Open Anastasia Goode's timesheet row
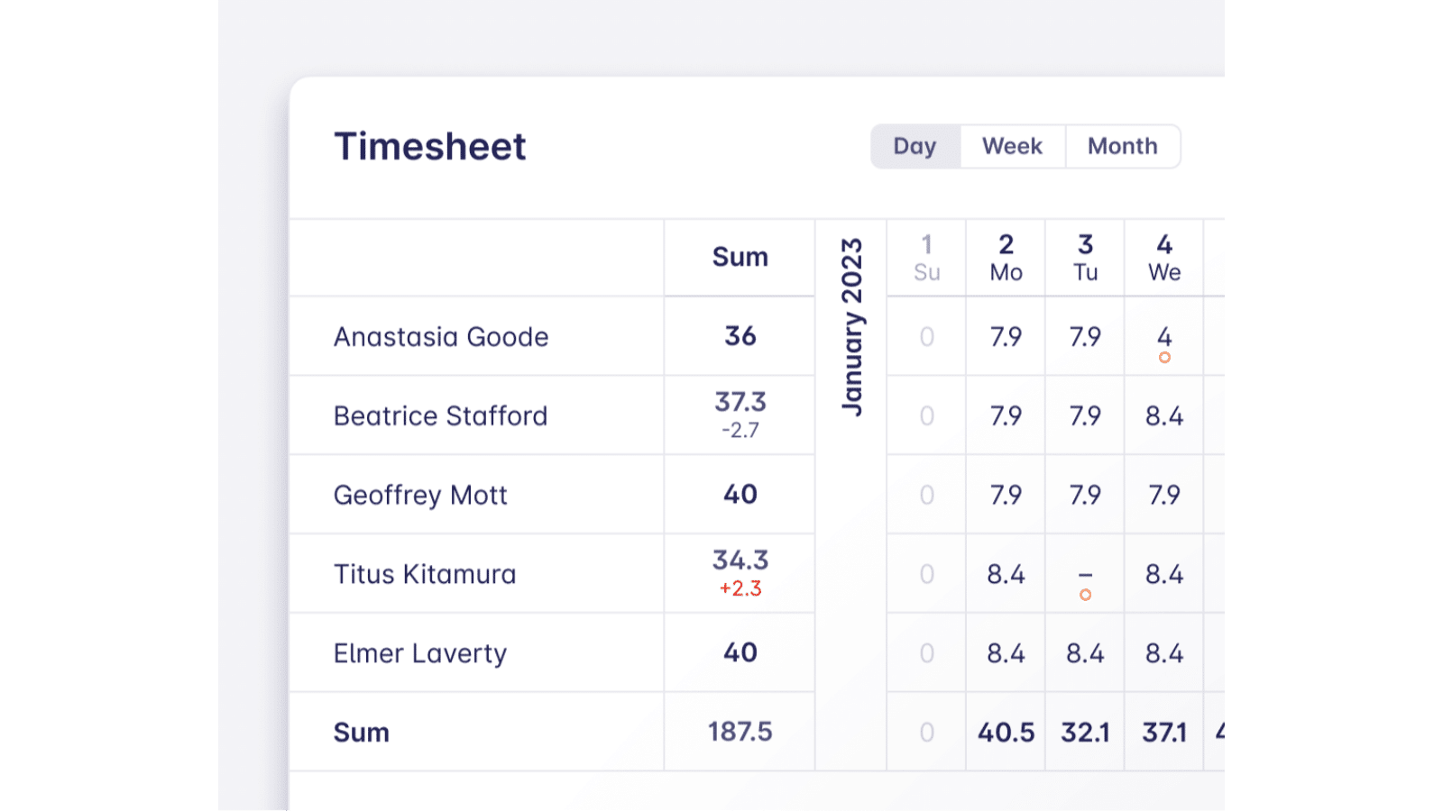The width and height of the screenshot is (1443, 811). [441, 337]
